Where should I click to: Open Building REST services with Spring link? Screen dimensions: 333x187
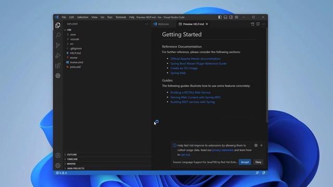click(193, 102)
